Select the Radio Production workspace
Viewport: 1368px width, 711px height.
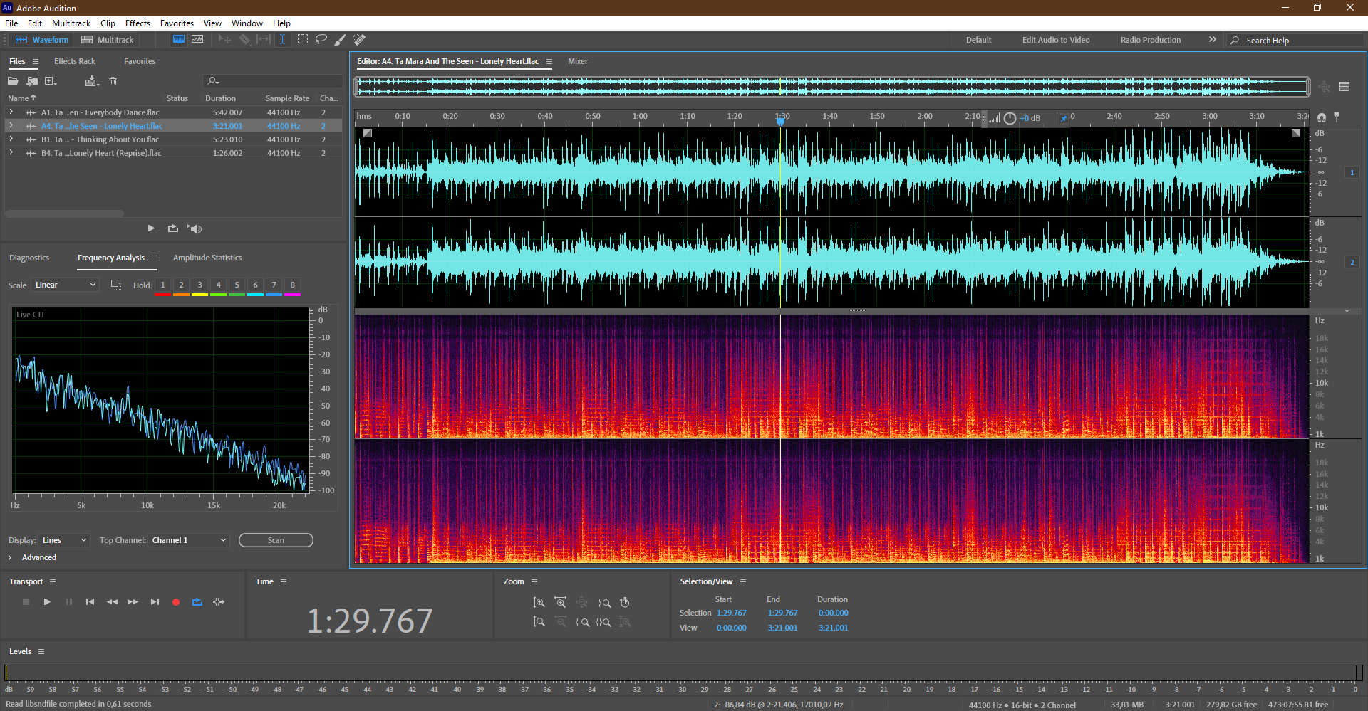[x=1151, y=40]
